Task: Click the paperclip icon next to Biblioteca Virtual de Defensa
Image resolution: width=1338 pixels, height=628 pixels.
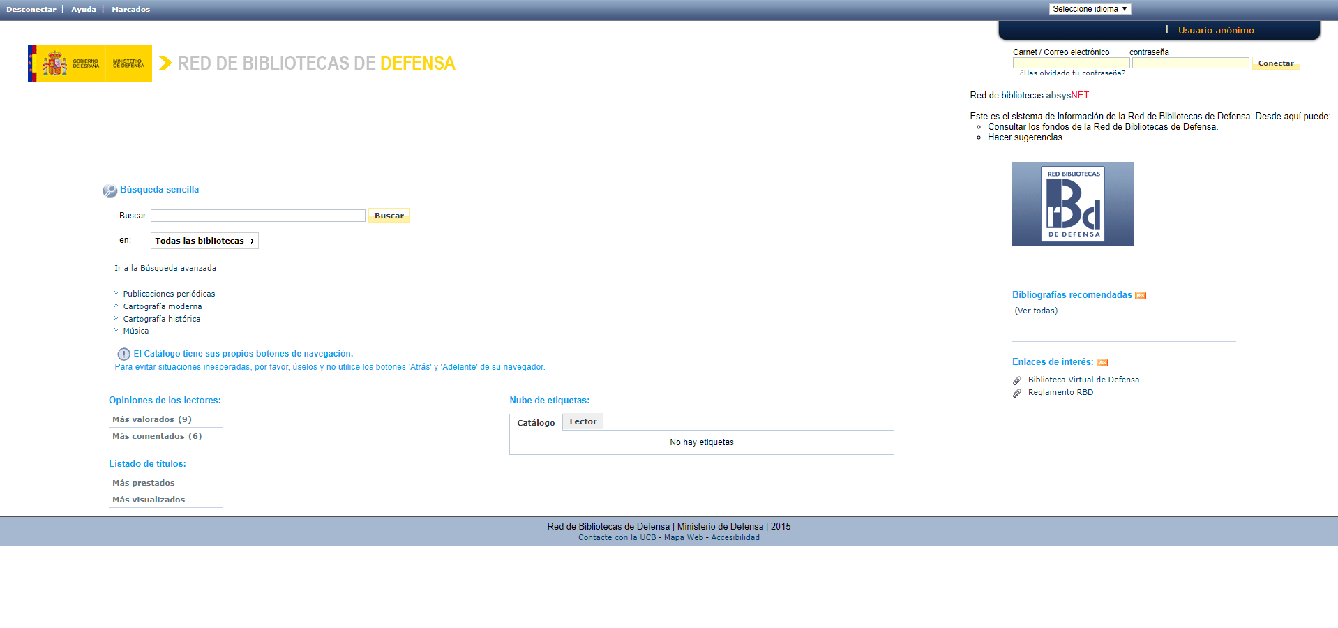Action: [1017, 380]
